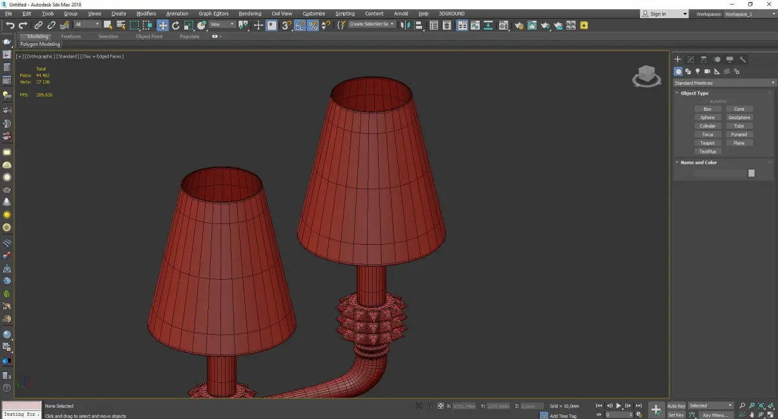The height and width of the screenshot is (419, 778).
Task: Click the Sphere primitive button
Action: point(707,117)
